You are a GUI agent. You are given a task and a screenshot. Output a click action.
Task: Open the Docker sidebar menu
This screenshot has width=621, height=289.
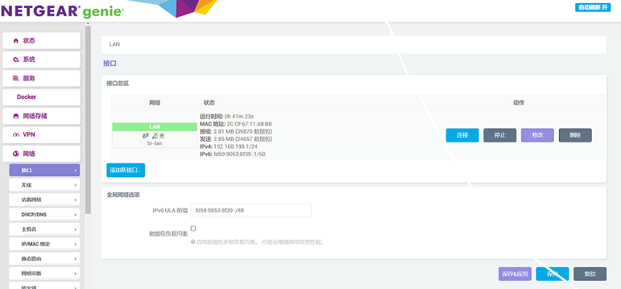pos(42,97)
